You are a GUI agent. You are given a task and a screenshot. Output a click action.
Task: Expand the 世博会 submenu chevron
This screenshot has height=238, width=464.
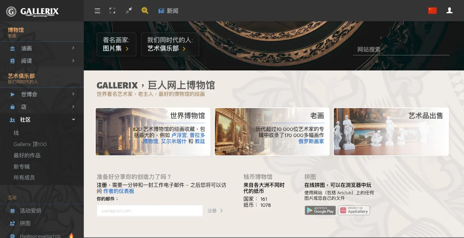coord(73,94)
